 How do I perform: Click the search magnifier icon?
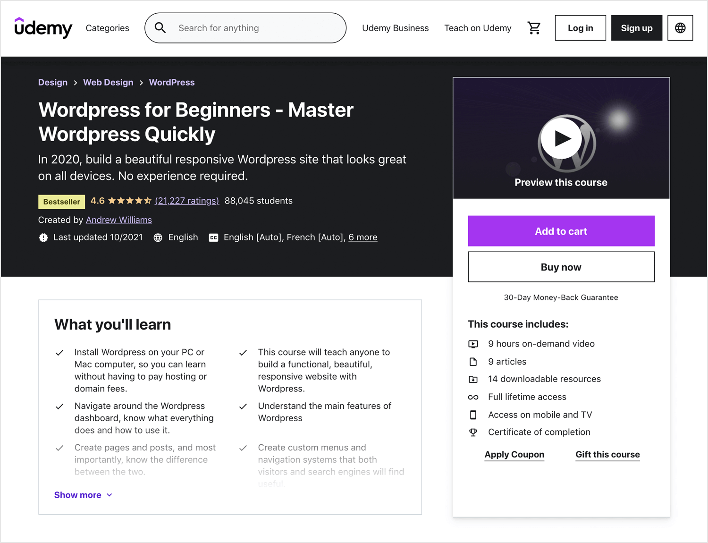point(160,28)
